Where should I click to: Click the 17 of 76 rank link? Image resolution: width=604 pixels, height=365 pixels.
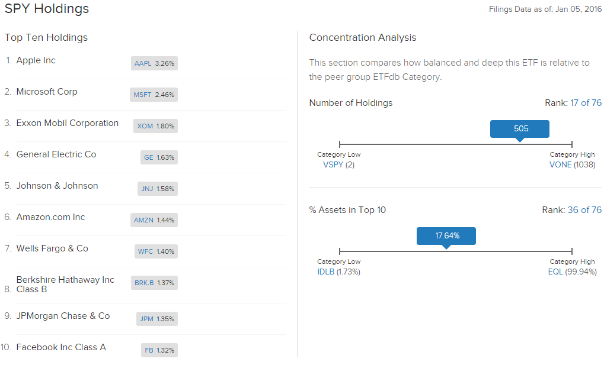pos(586,103)
